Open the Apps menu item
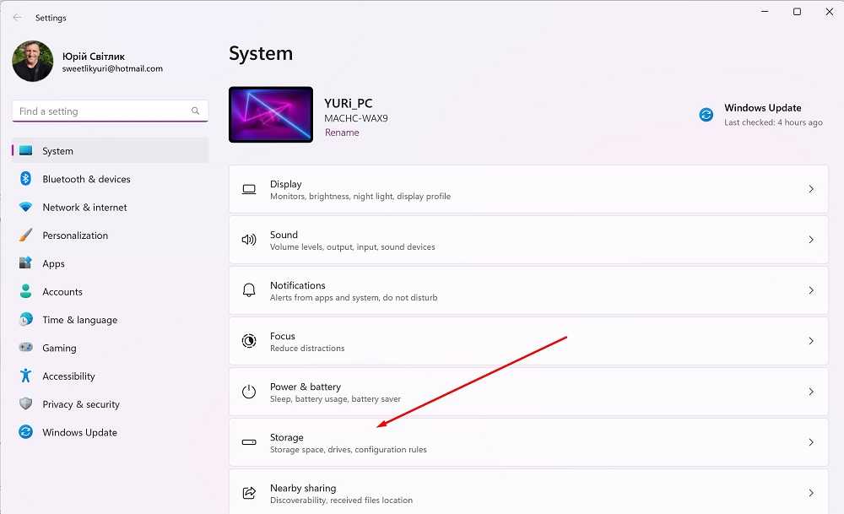 click(x=54, y=263)
